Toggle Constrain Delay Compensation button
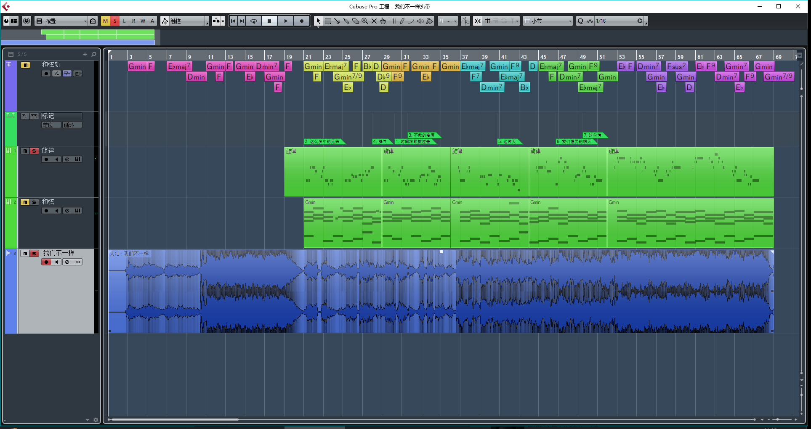Image resolution: width=811 pixels, height=429 pixels. click(x=27, y=21)
